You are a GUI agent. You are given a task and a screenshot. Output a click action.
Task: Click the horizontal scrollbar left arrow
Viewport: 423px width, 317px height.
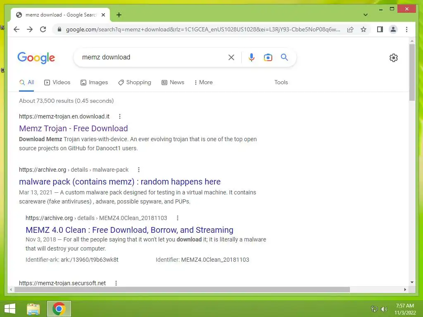[11, 289]
